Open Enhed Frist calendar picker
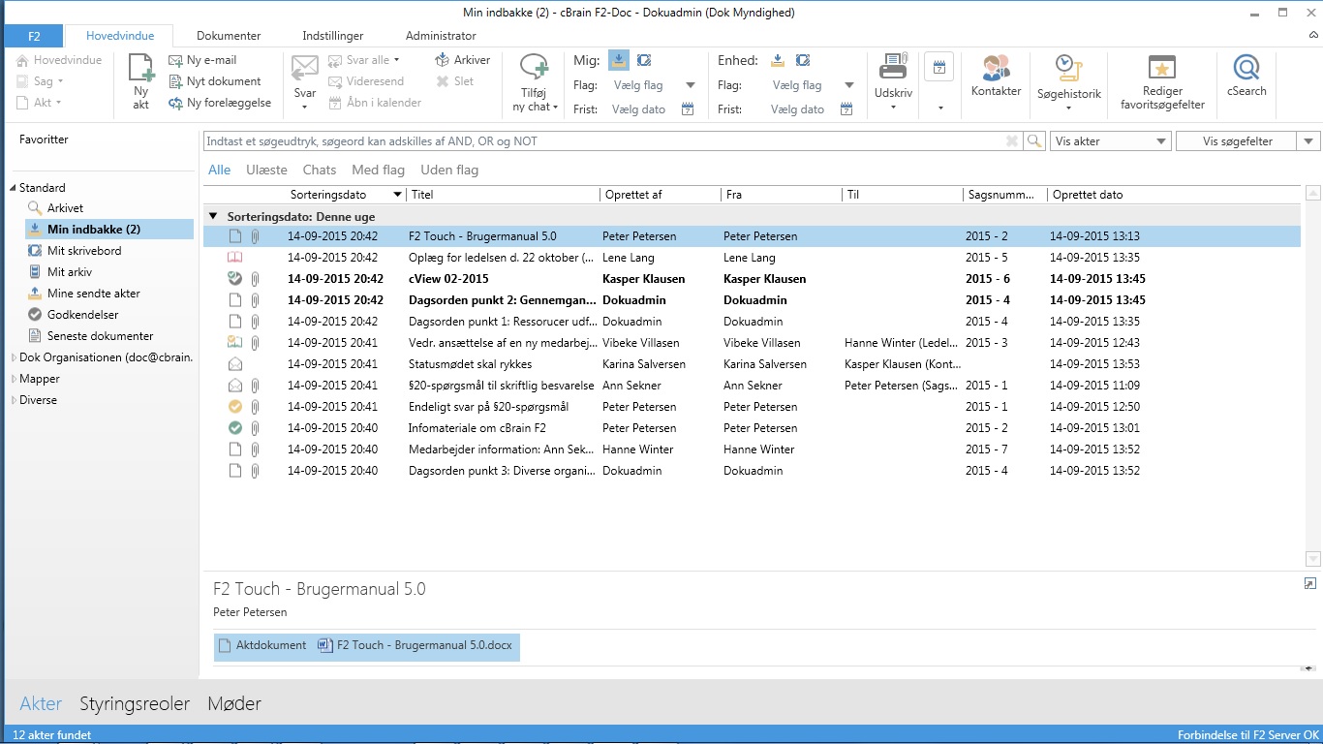The image size is (1323, 744). coord(846,109)
